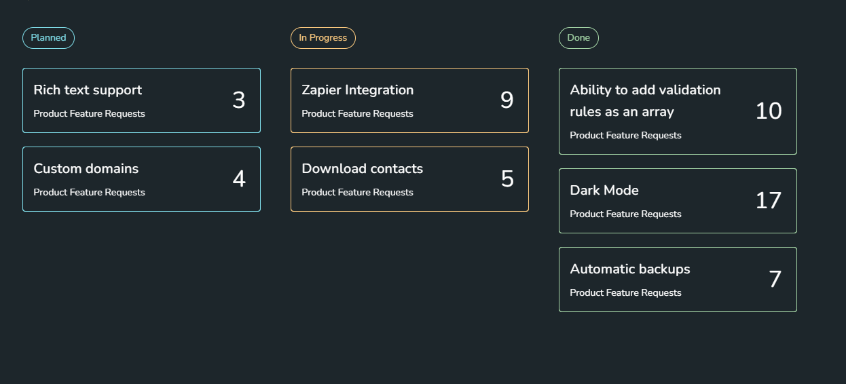Open the Rich text support card title

coord(88,90)
